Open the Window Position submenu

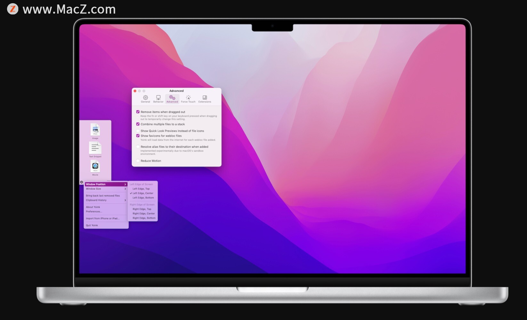(106, 184)
